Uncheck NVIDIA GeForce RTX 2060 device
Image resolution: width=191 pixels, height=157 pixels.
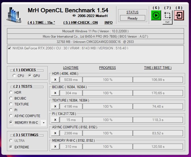(9, 48)
